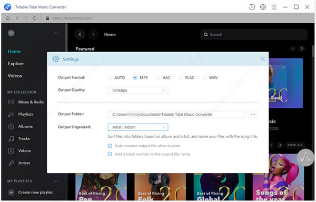Open Mixes & Radio collection
The height and width of the screenshot is (202, 316).
tap(26, 102)
